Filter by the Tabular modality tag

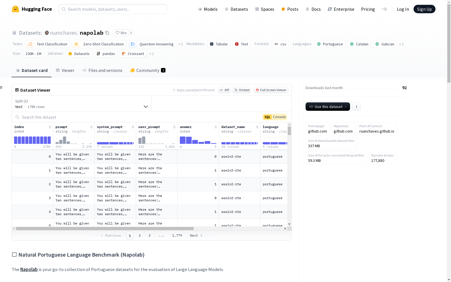[219, 44]
